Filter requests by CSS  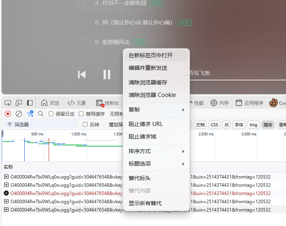pos(214,125)
